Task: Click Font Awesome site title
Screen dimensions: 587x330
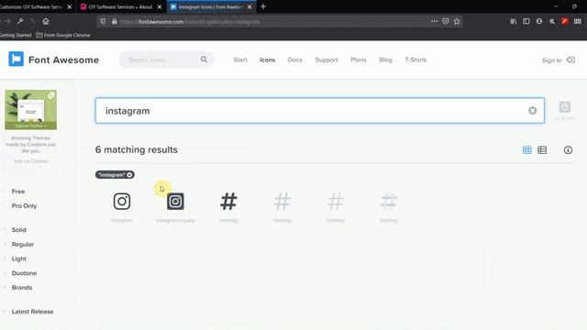Action: (63, 60)
